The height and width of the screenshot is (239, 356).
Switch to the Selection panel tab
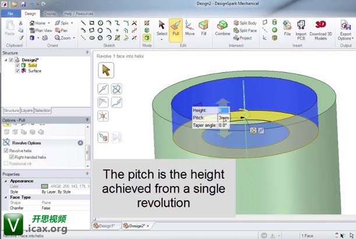point(42,110)
